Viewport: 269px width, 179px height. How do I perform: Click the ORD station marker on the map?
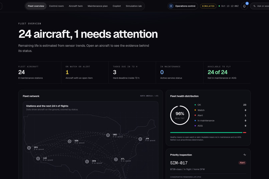click(108, 135)
